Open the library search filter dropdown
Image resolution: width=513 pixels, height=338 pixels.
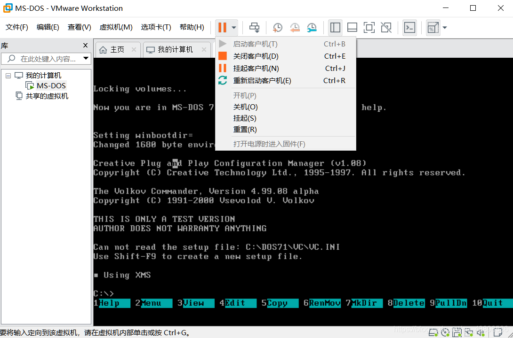click(x=86, y=58)
